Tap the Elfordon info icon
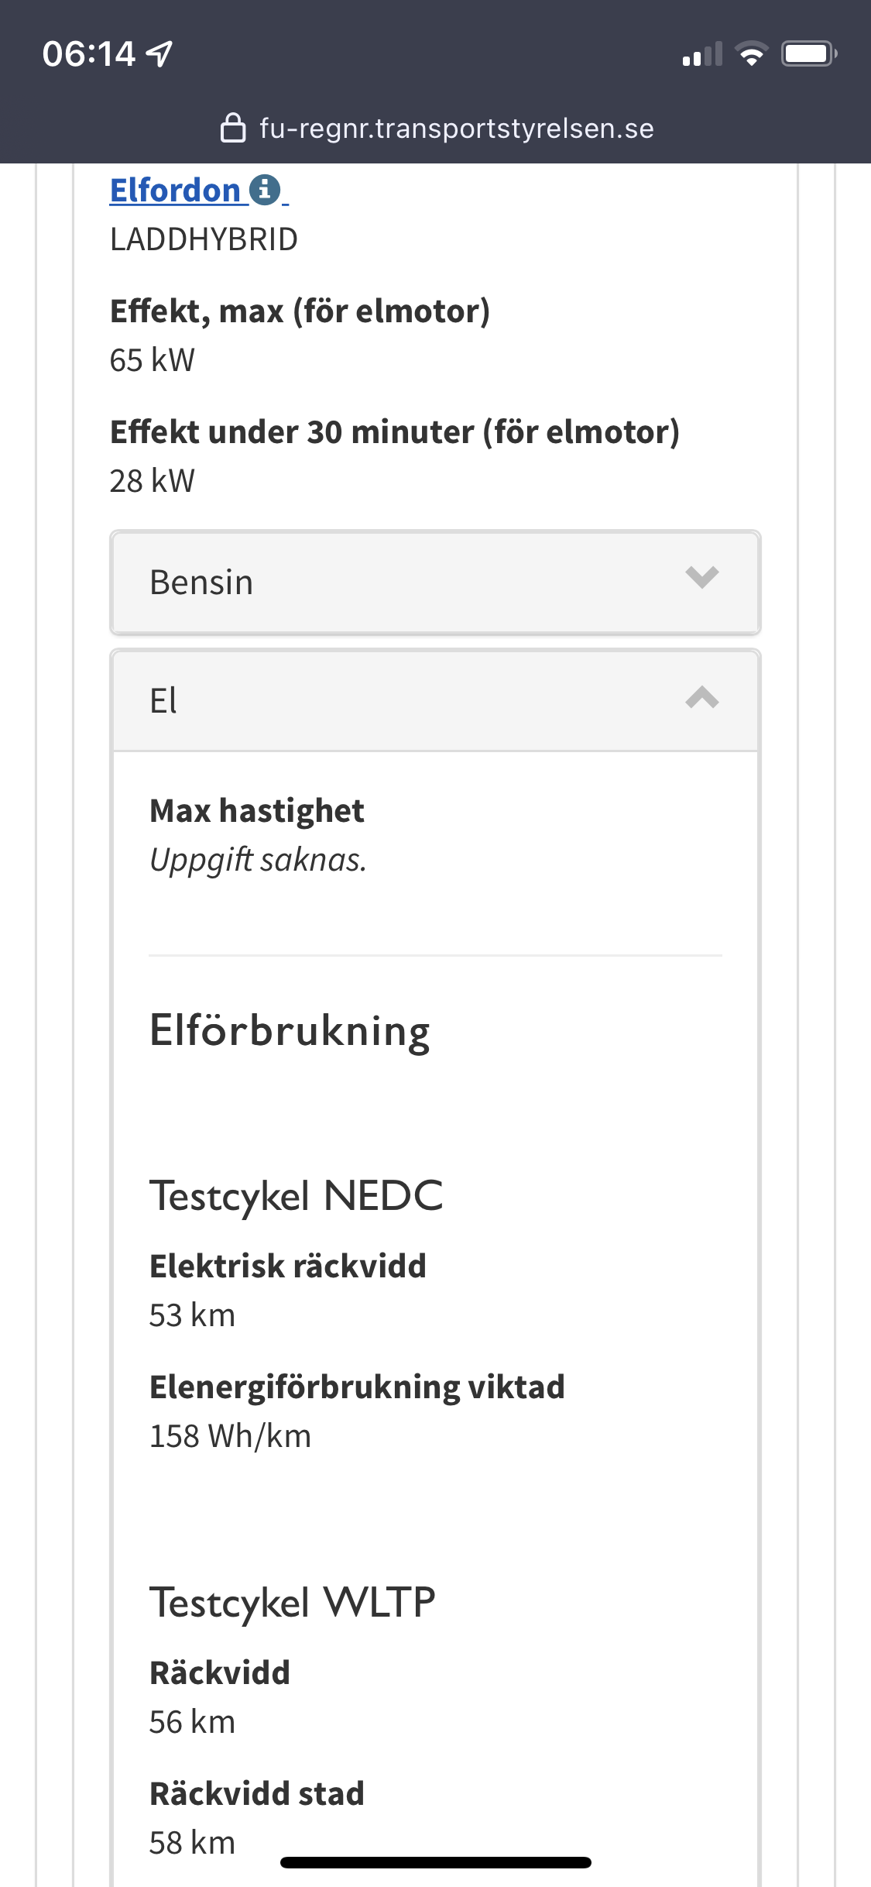Screen dimensions: 871x1887 265,190
